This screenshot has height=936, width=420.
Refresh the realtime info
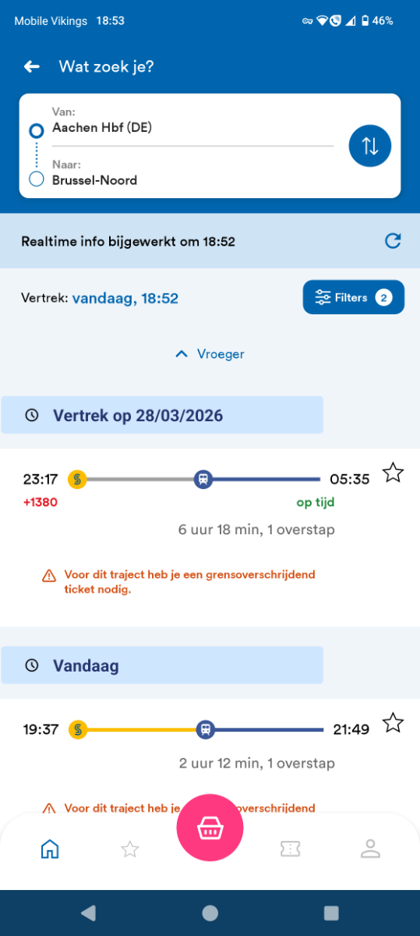(393, 241)
